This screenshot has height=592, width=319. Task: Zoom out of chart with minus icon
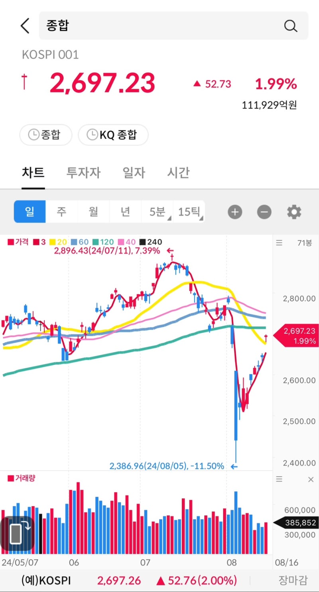click(x=264, y=212)
